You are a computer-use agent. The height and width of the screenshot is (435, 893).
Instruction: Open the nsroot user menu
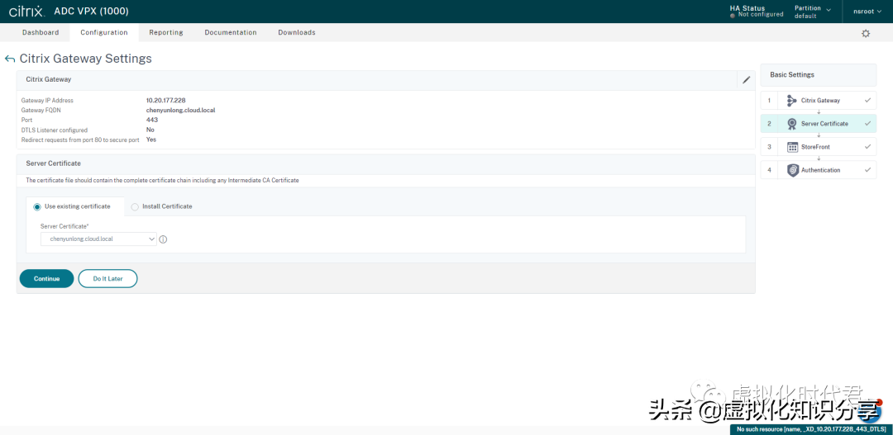tap(867, 12)
